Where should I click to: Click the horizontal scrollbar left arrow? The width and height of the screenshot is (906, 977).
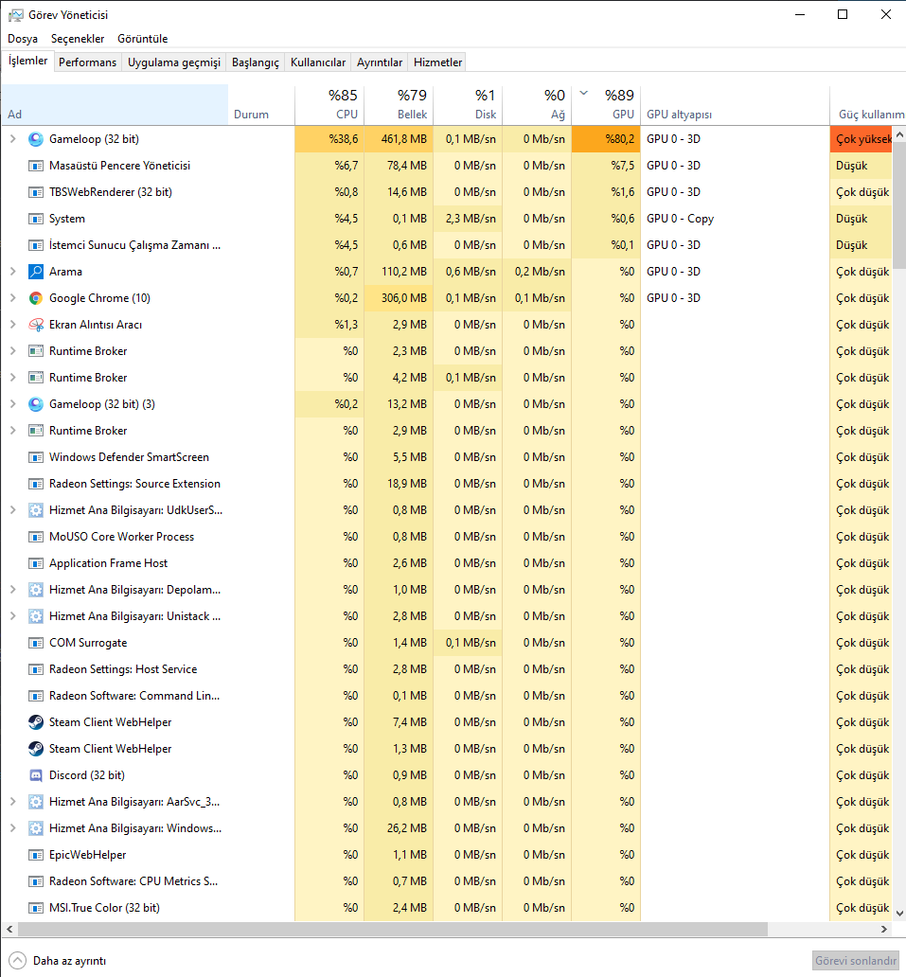point(9,929)
